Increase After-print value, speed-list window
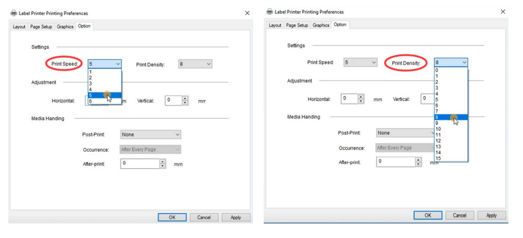Image resolution: width=523 pixels, height=238 pixels. [x=163, y=161]
